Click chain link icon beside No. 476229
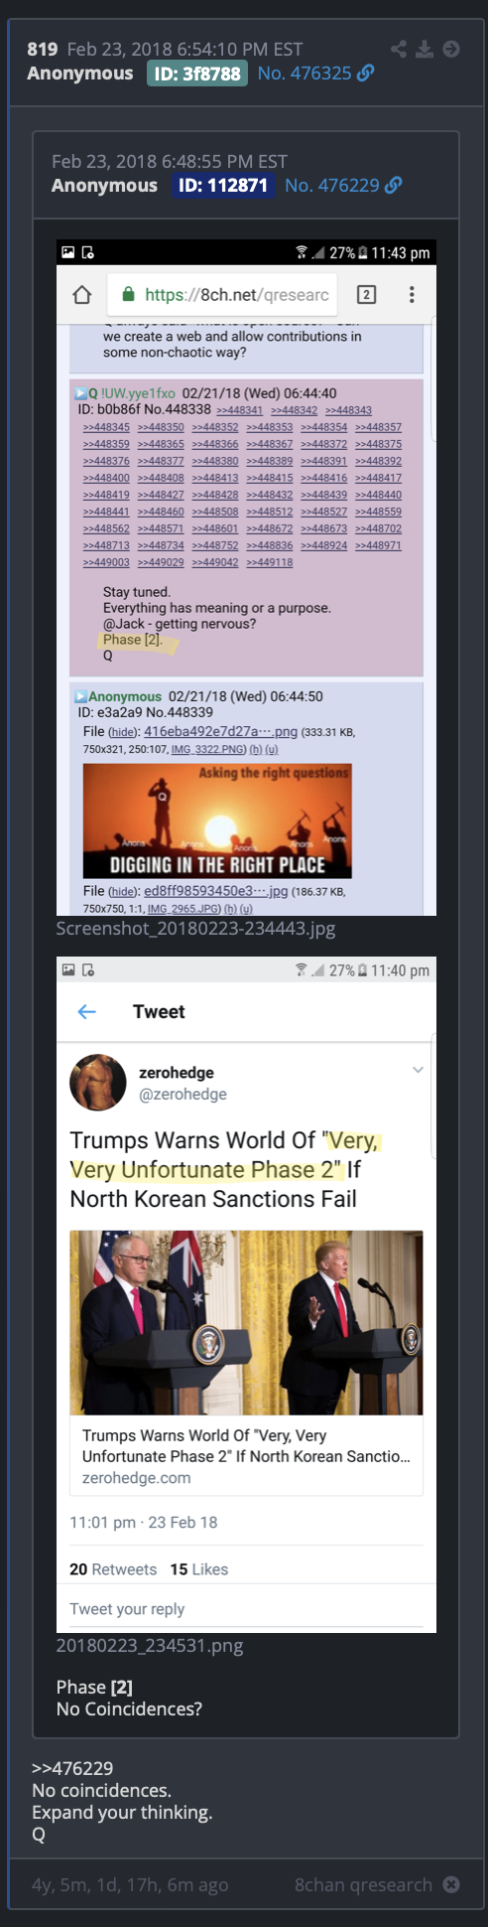This screenshot has height=1927, width=488. tap(394, 185)
